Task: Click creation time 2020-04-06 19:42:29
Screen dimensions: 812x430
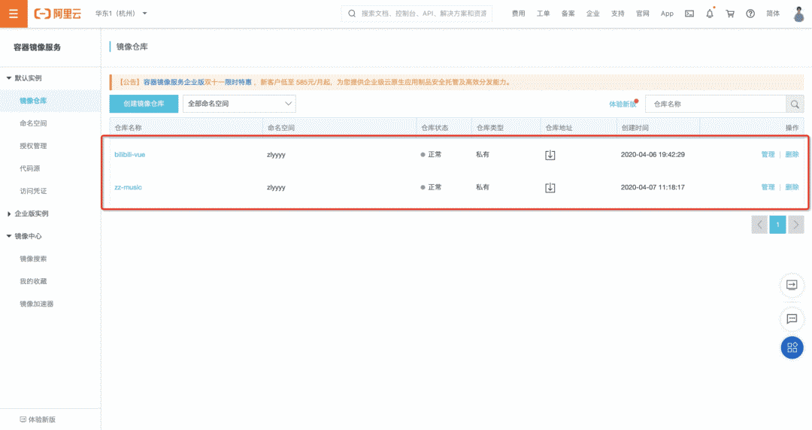Action: pos(653,154)
